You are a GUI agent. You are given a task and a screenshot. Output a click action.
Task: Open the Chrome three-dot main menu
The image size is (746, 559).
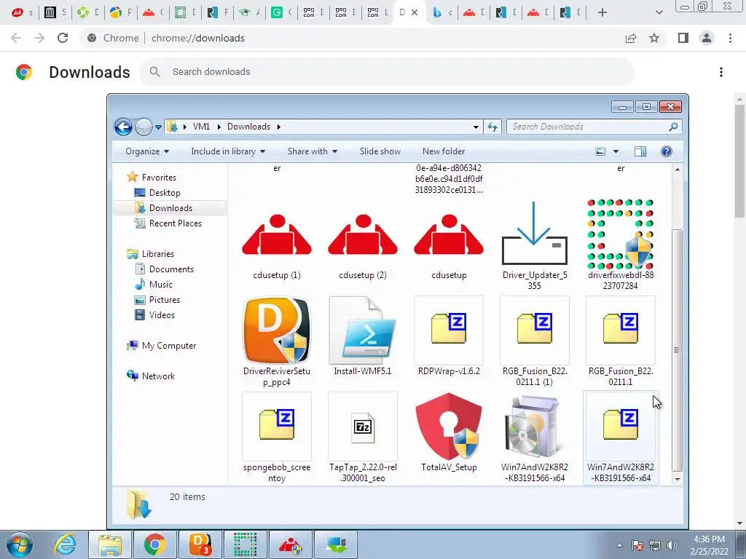(x=730, y=38)
